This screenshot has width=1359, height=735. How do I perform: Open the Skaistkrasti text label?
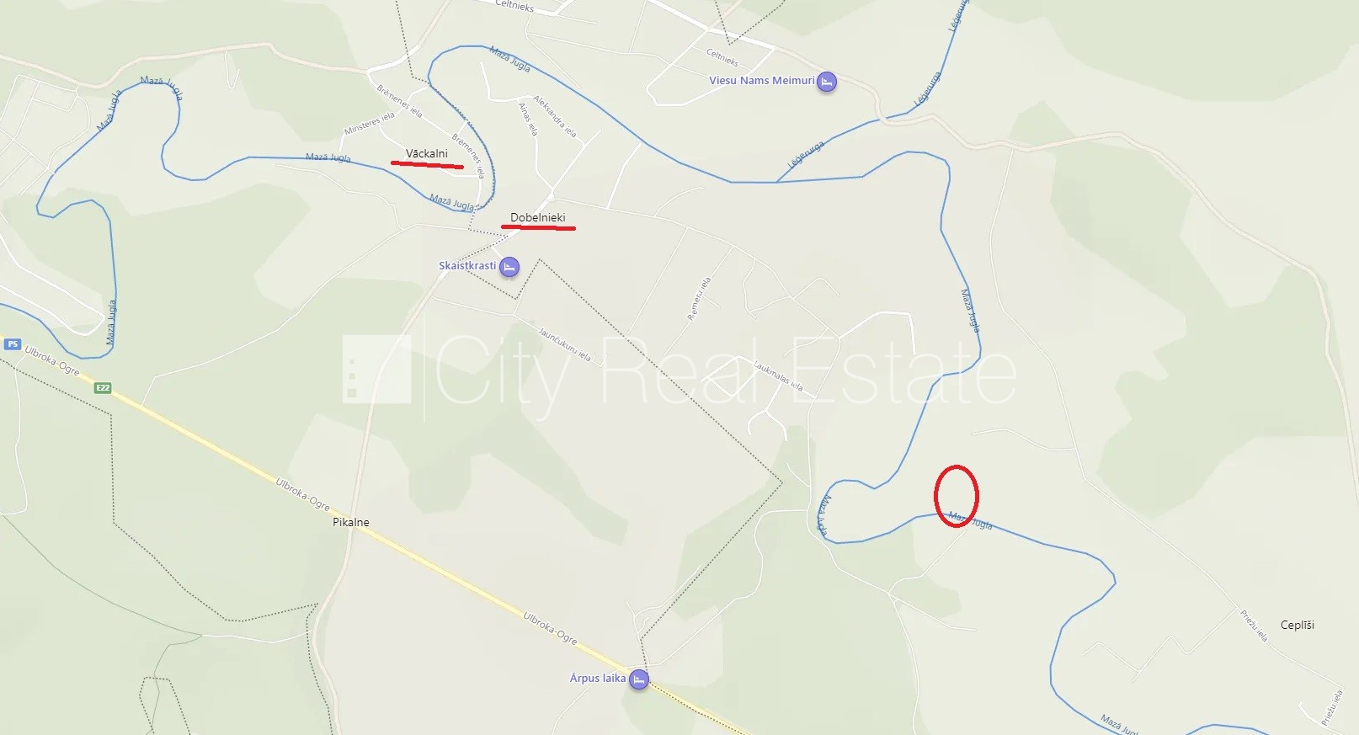pyautogui.click(x=467, y=266)
